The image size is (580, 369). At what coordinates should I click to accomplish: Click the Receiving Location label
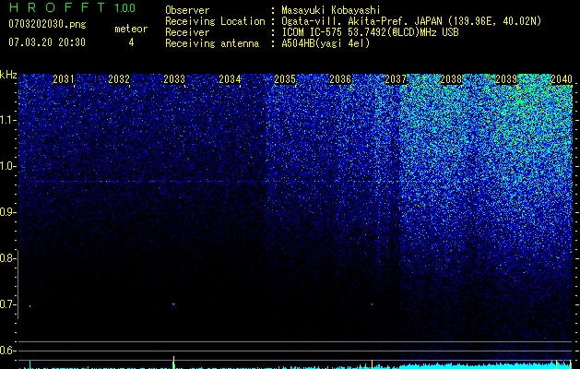(215, 21)
